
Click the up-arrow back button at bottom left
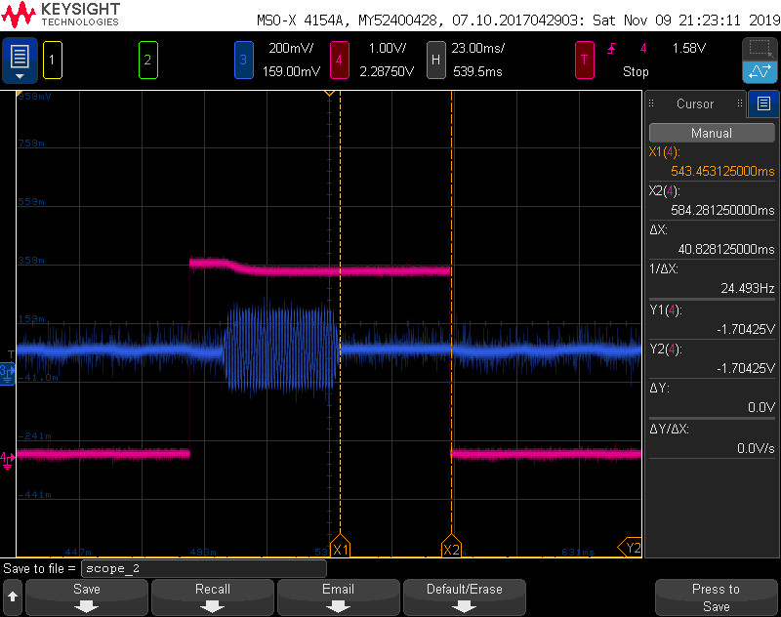(x=13, y=596)
